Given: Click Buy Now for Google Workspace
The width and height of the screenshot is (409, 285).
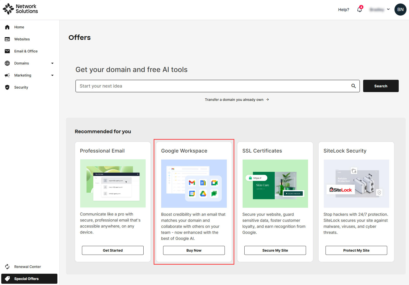Looking at the screenshot, I should coord(194,250).
